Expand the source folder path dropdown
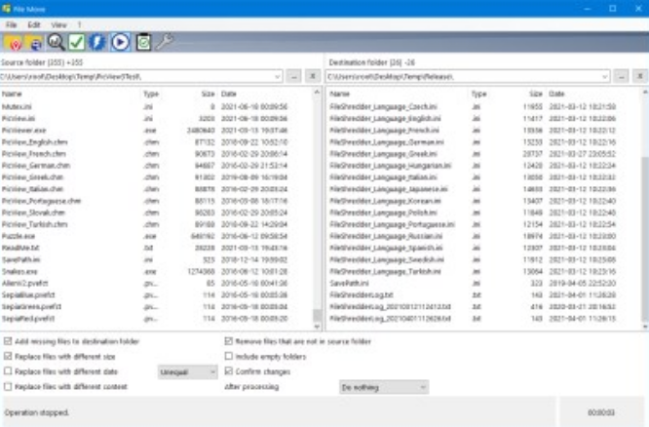The width and height of the screenshot is (649, 427). pyautogui.click(x=279, y=75)
